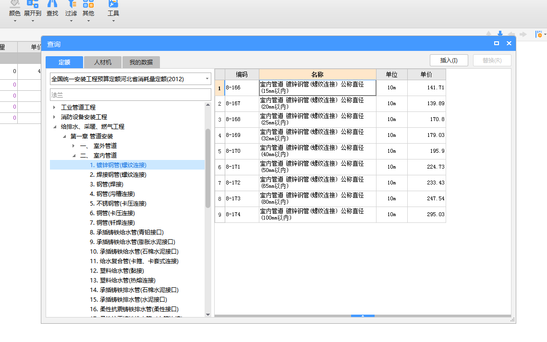Switch to the 定额 tab

pos(64,62)
